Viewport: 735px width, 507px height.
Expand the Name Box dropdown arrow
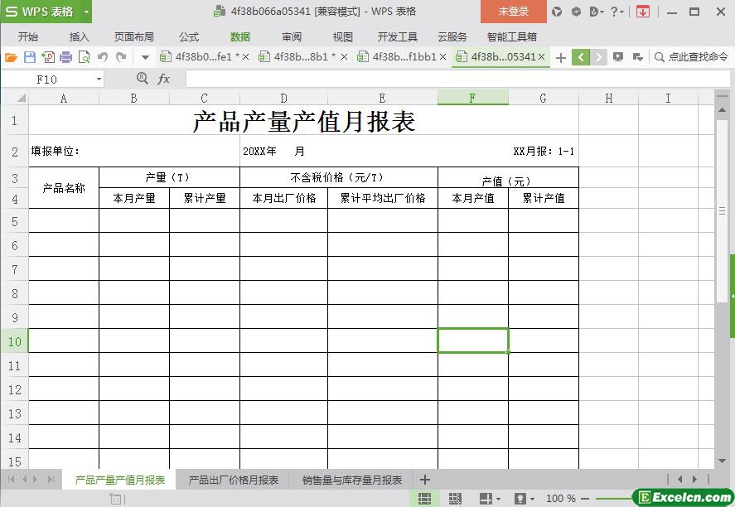tap(99, 79)
